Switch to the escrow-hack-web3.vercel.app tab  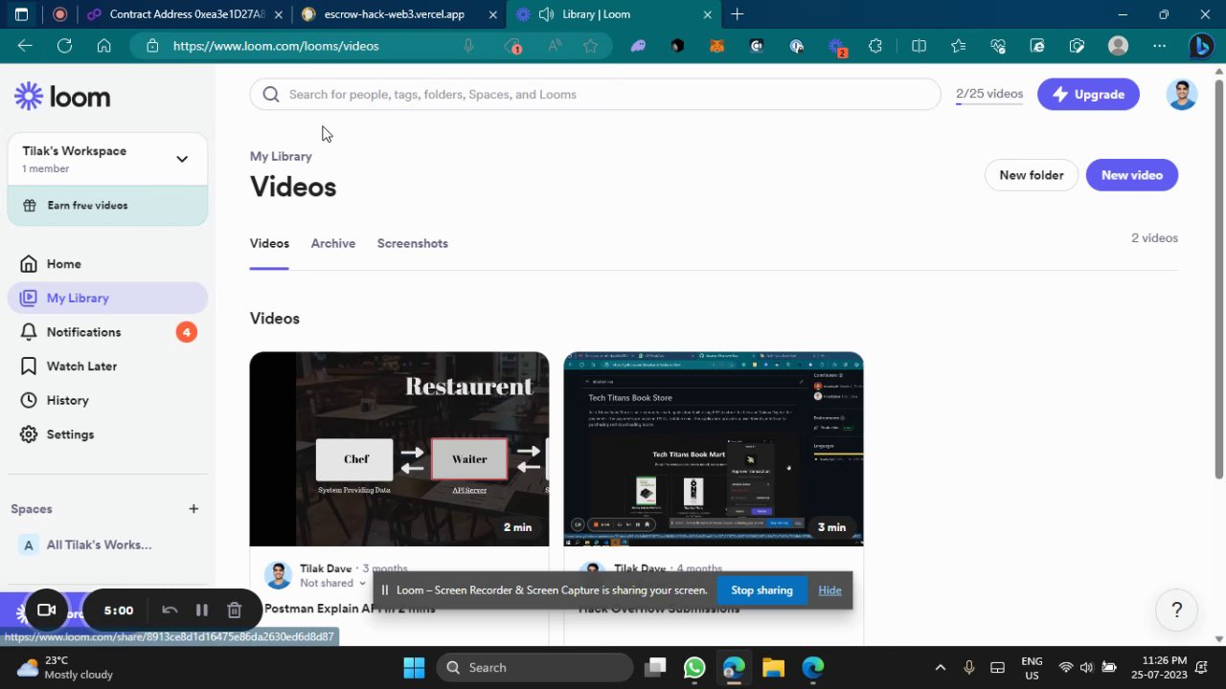pos(400,14)
